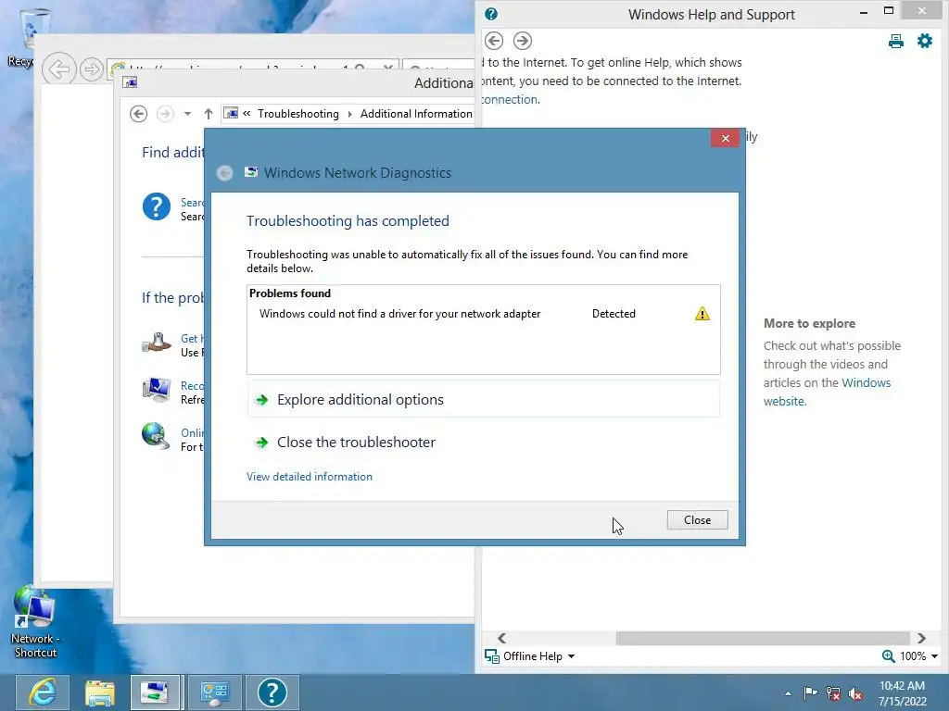The width and height of the screenshot is (949, 711).
Task: Click Troubleshooting in the breadcrumb path
Action: point(298,114)
